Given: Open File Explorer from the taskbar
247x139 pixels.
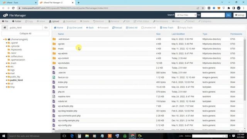Looking at the screenshot, I should [x=87, y=136].
